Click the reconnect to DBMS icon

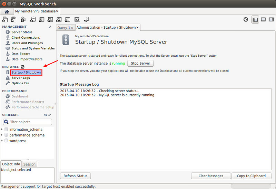(86, 19)
